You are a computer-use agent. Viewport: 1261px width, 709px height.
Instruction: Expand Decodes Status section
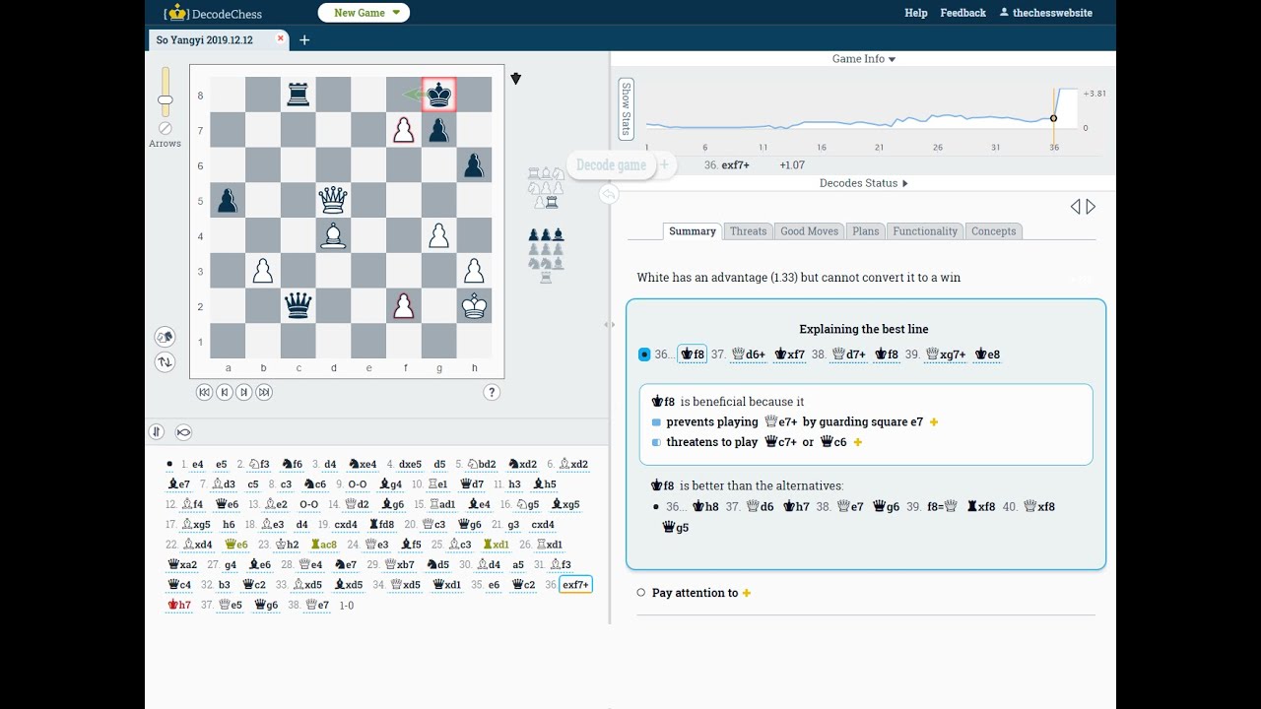pyautogui.click(x=864, y=183)
